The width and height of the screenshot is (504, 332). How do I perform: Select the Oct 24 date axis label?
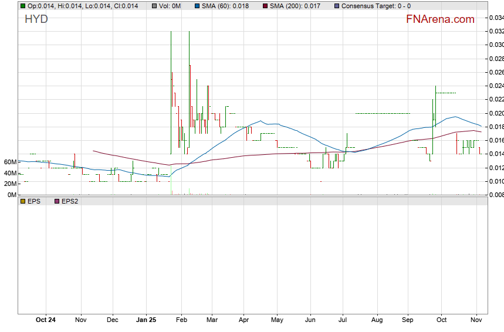pyautogui.click(x=46, y=320)
